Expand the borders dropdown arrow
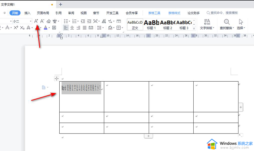This screenshot has height=151, width=254. point(122,28)
